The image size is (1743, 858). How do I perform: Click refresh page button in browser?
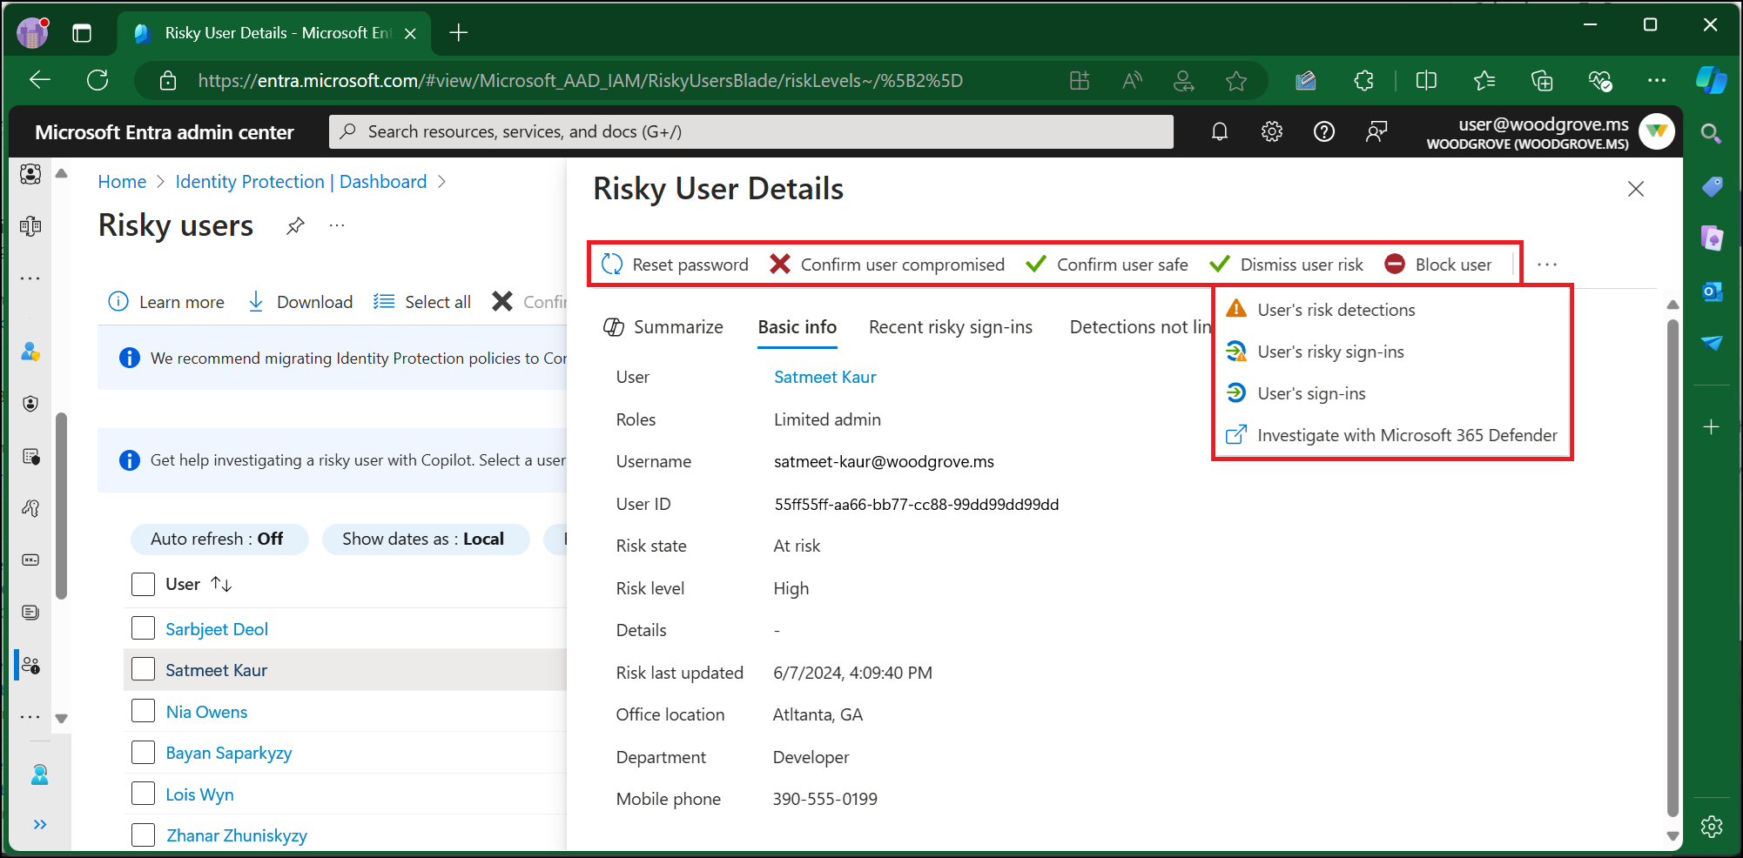click(98, 80)
